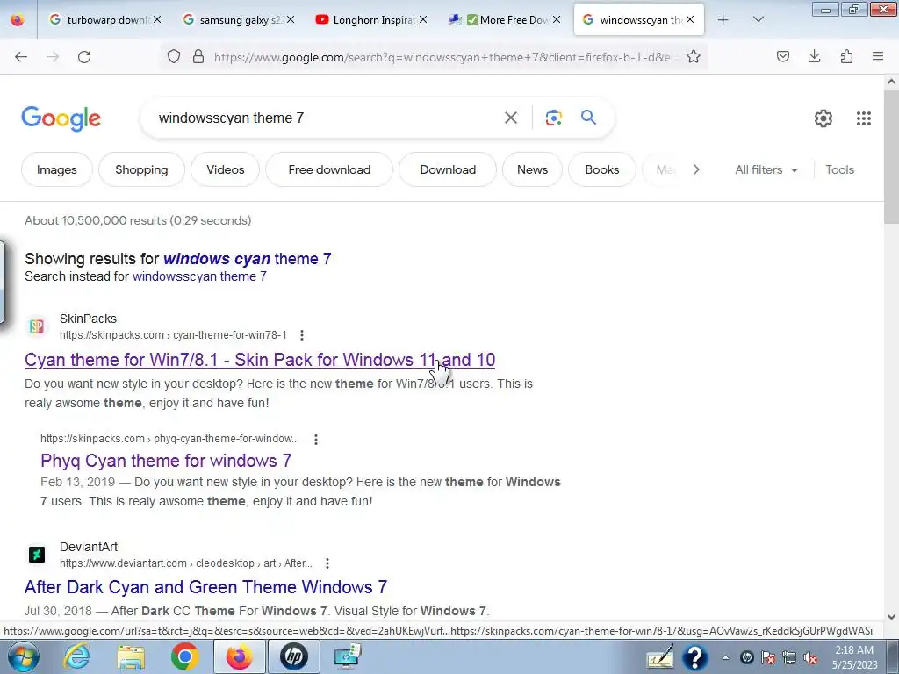Click the Firefox back arrow button
The height and width of the screenshot is (674, 899).
pos(21,56)
